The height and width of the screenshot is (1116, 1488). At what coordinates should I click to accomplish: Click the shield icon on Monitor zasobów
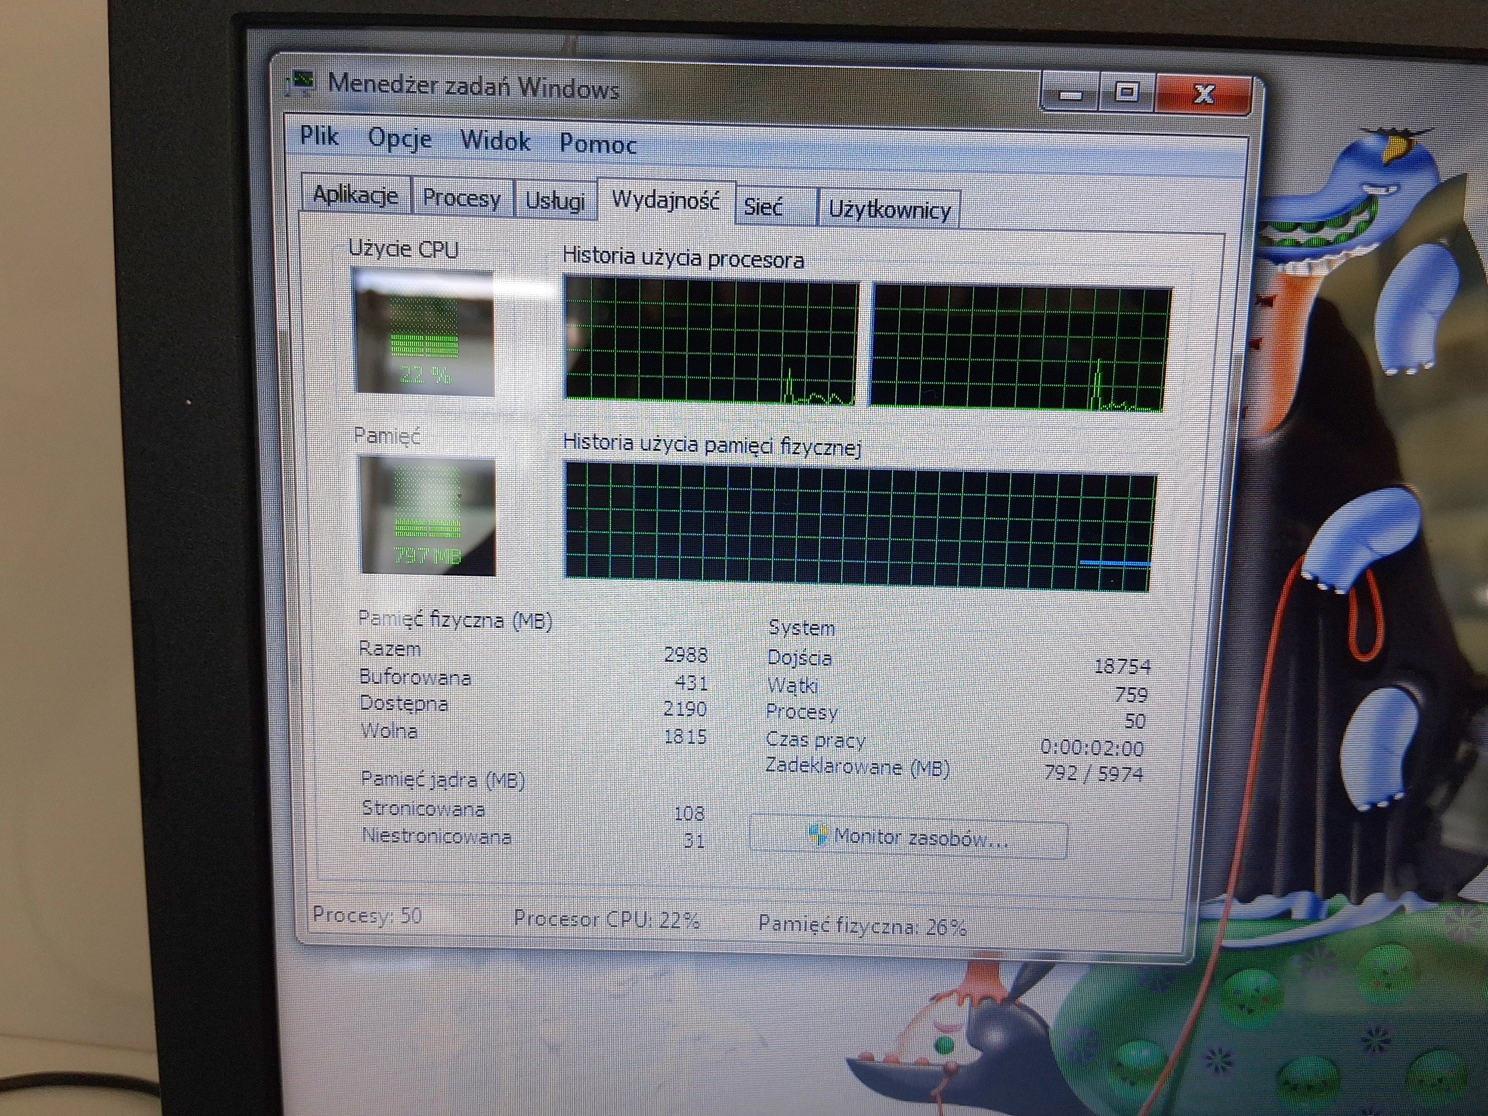[817, 835]
